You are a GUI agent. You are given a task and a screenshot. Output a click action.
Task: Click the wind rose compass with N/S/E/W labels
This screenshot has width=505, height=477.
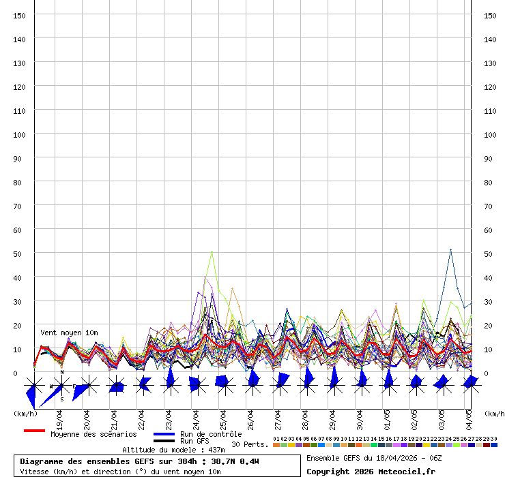(x=61, y=386)
